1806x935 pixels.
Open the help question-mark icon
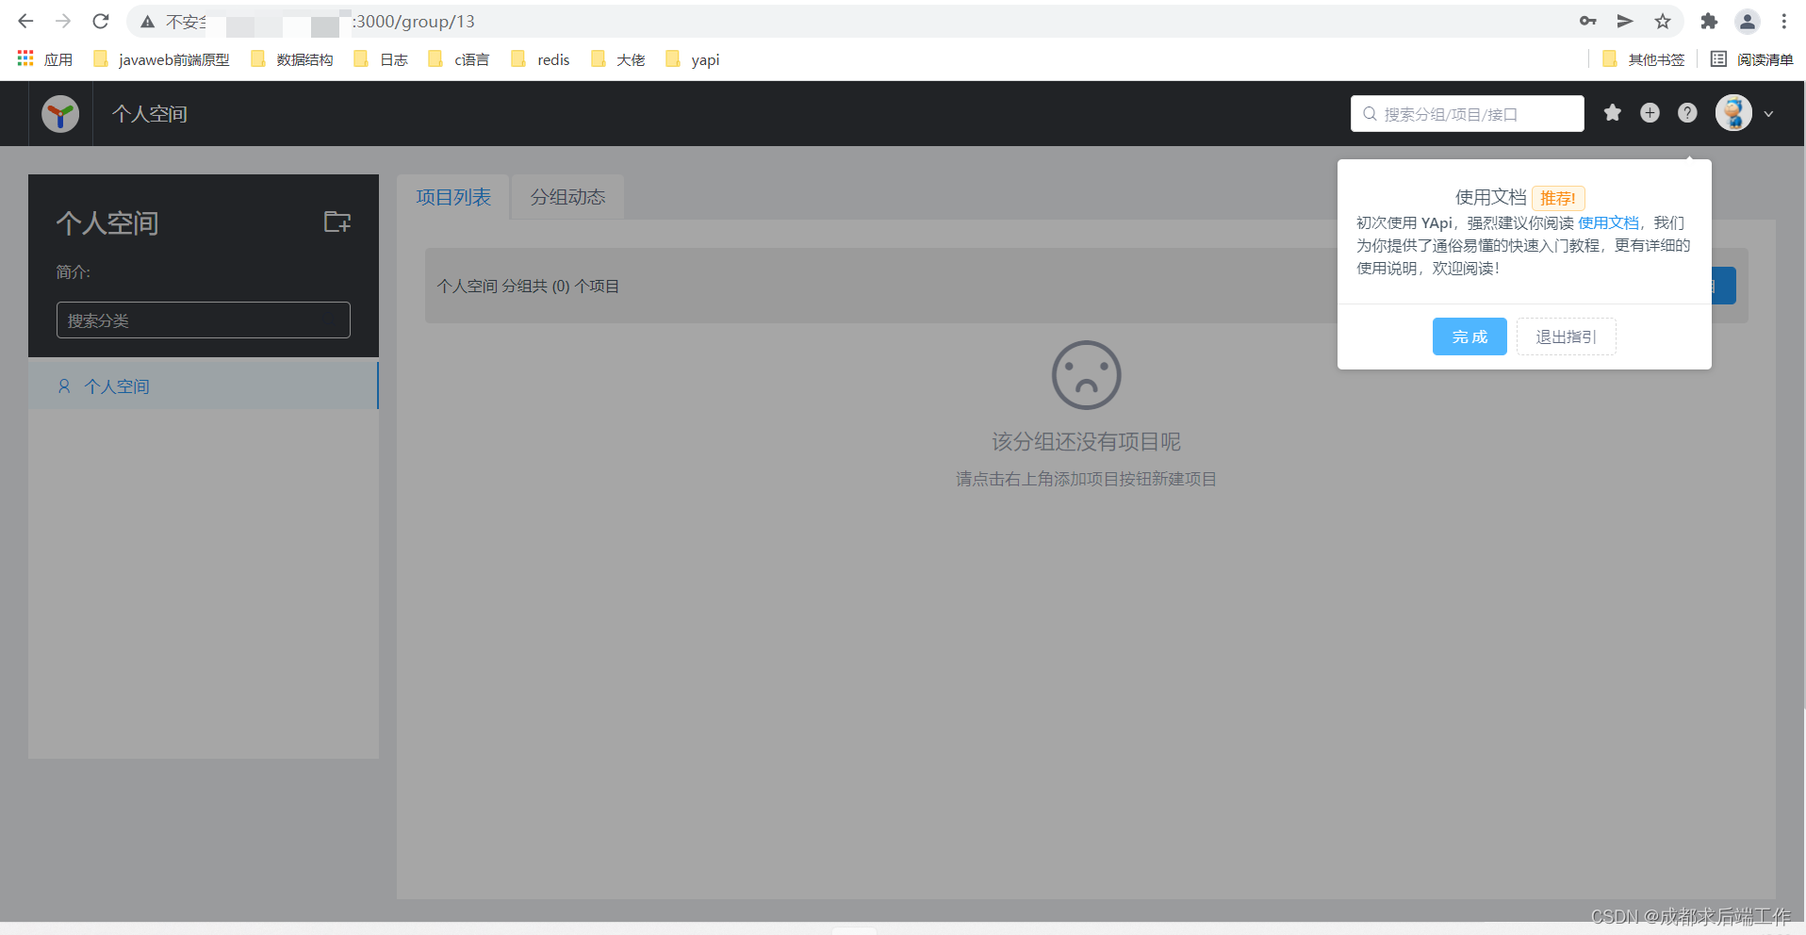(x=1687, y=112)
